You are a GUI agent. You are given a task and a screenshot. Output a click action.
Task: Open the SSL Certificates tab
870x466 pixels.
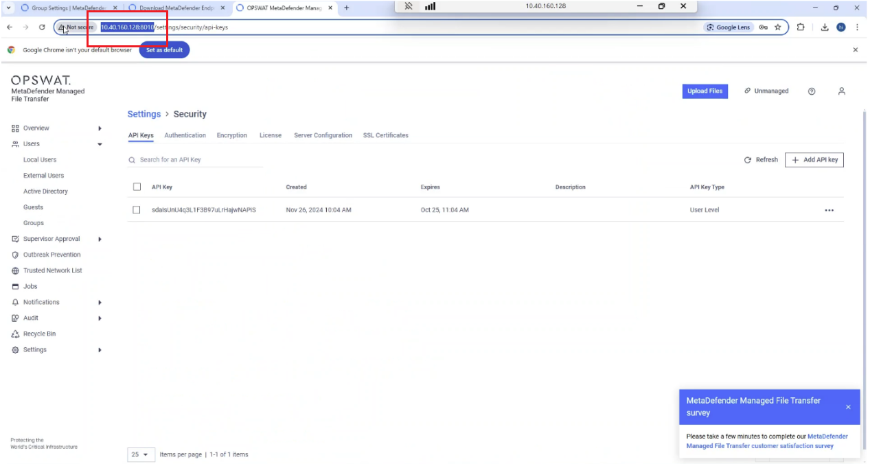pyautogui.click(x=386, y=135)
